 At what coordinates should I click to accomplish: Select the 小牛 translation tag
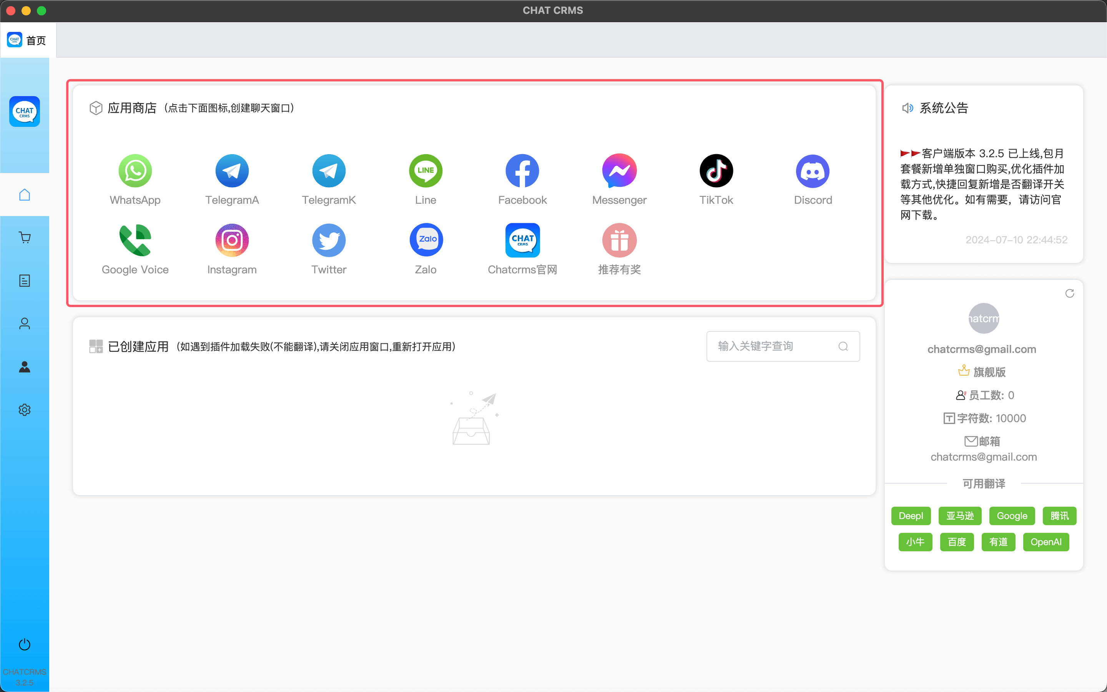(915, 542)
